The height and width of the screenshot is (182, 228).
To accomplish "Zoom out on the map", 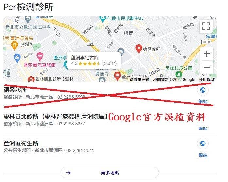I will [207, 67].
